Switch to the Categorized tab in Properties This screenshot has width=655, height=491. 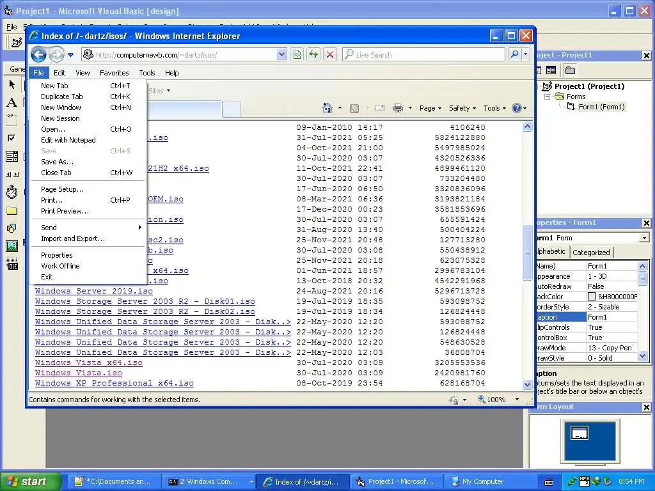(x=591, y=252)
